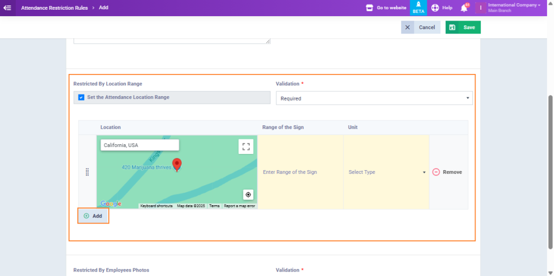The height and width of the screenshot is (276, 554).
Task: Click the Save button label
Action: point(469,27)
